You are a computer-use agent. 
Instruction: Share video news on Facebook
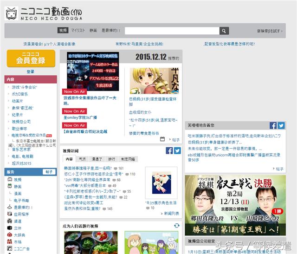pyautogui.click(x=169, y=150)
